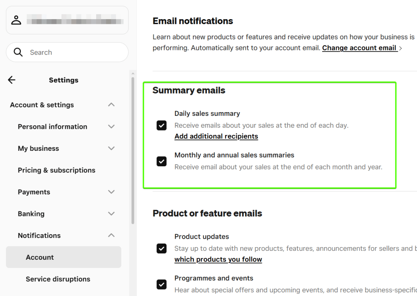The height and width of the screenshot is (296, 417).
Task: Select Account under Notifications
Action: pos(40,257)
